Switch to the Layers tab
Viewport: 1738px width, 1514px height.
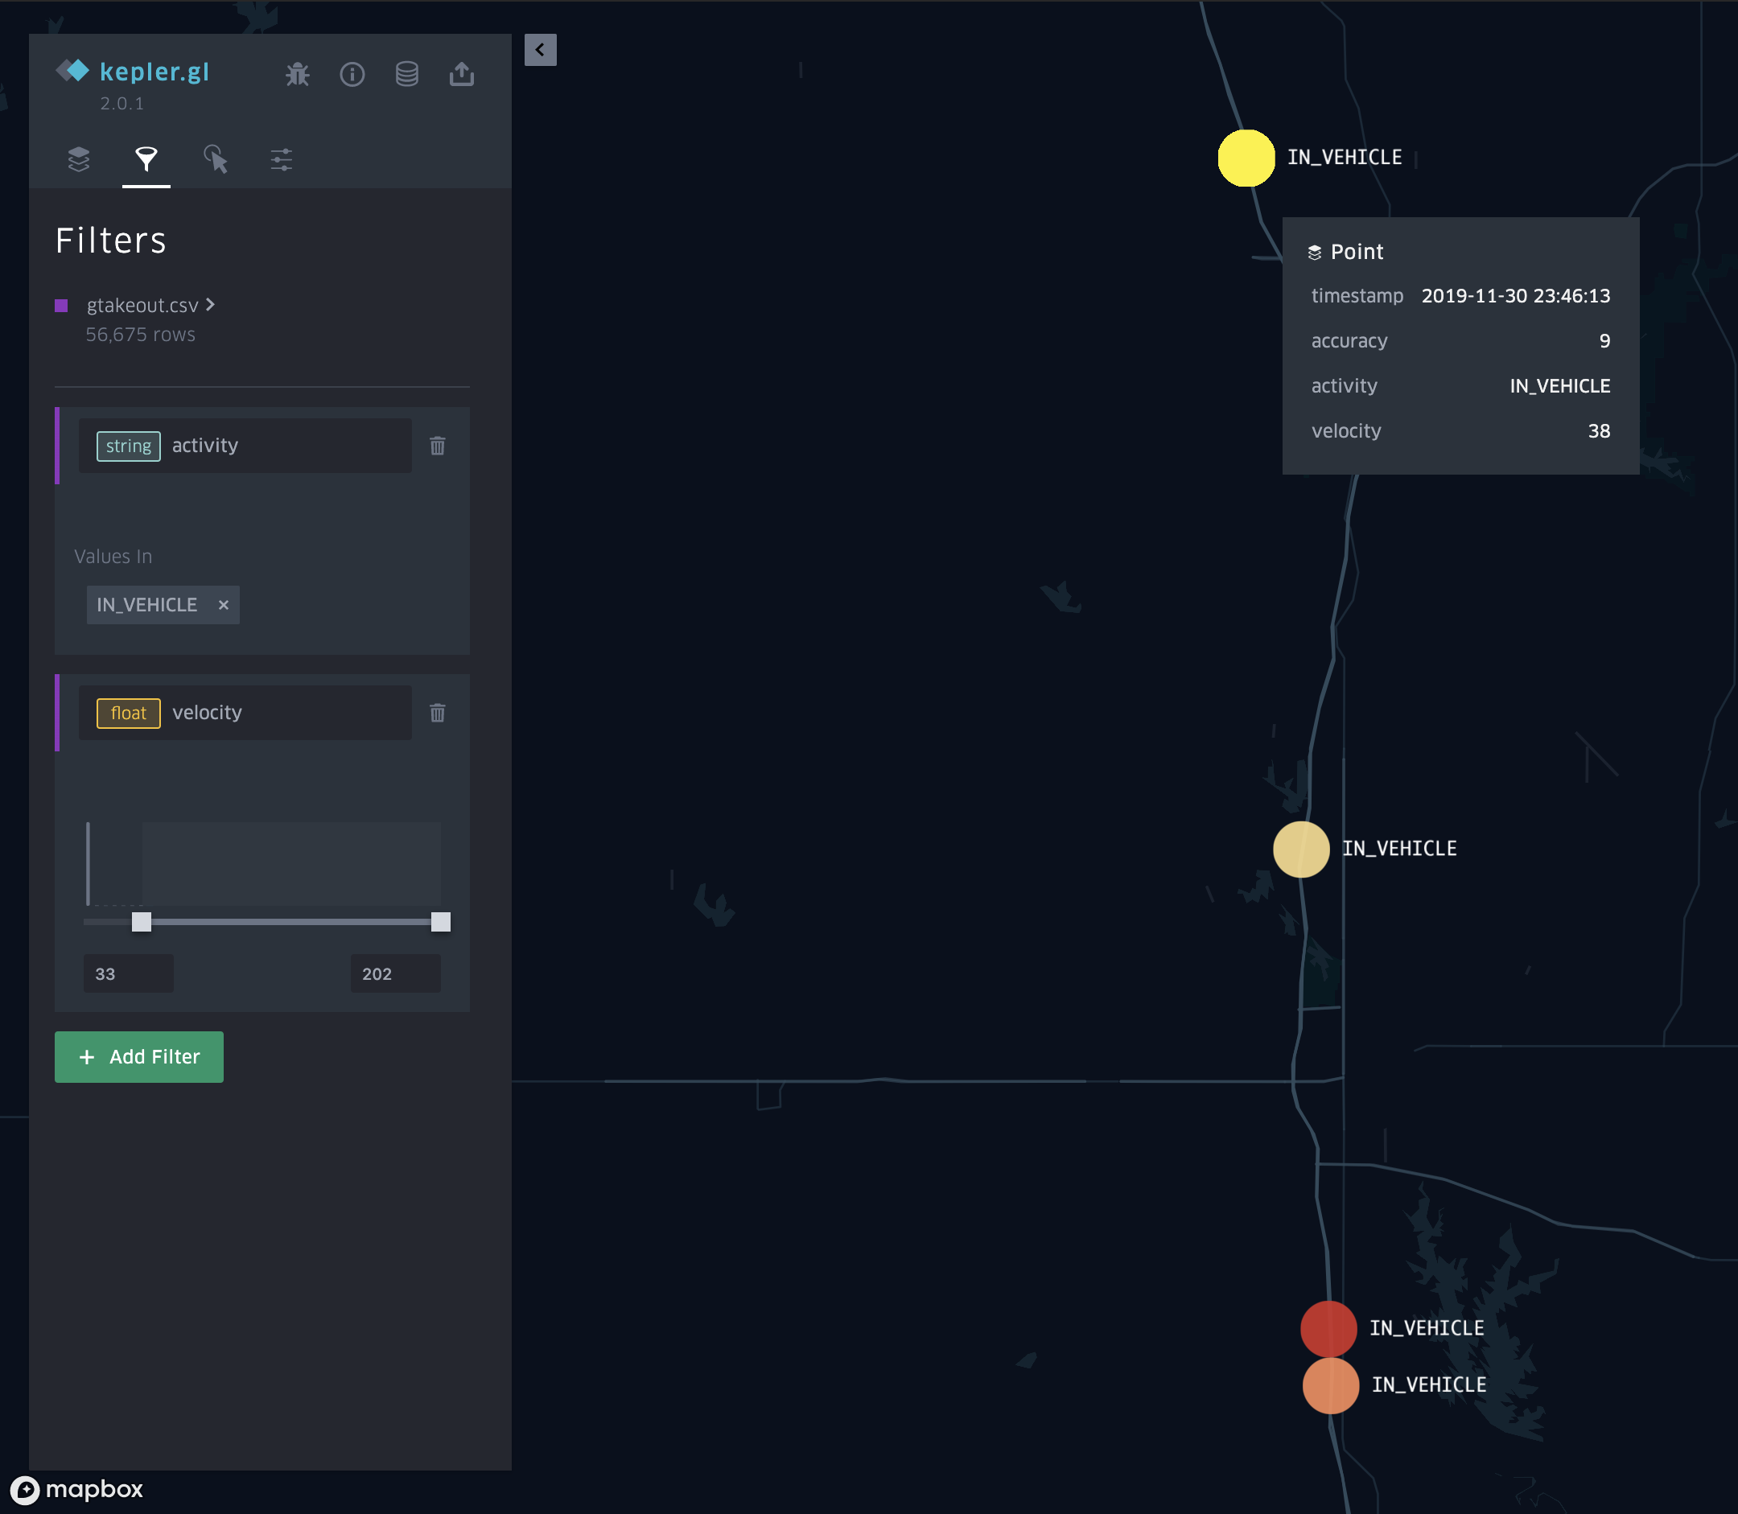[79, 158]
